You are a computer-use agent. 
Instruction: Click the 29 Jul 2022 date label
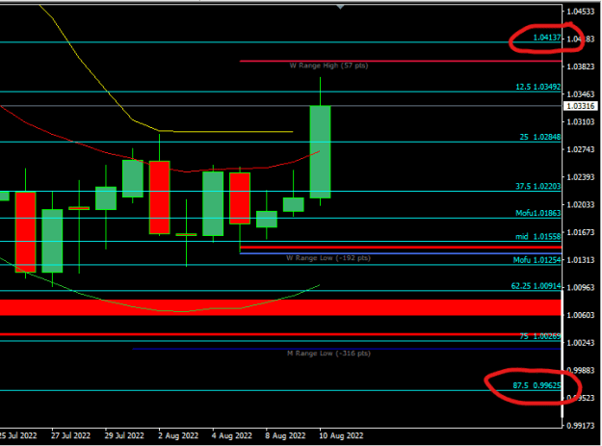point(124,435)
